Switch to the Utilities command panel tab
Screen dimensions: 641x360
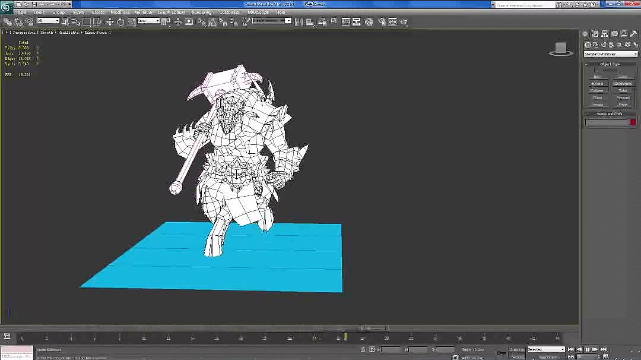coord(634,34)
